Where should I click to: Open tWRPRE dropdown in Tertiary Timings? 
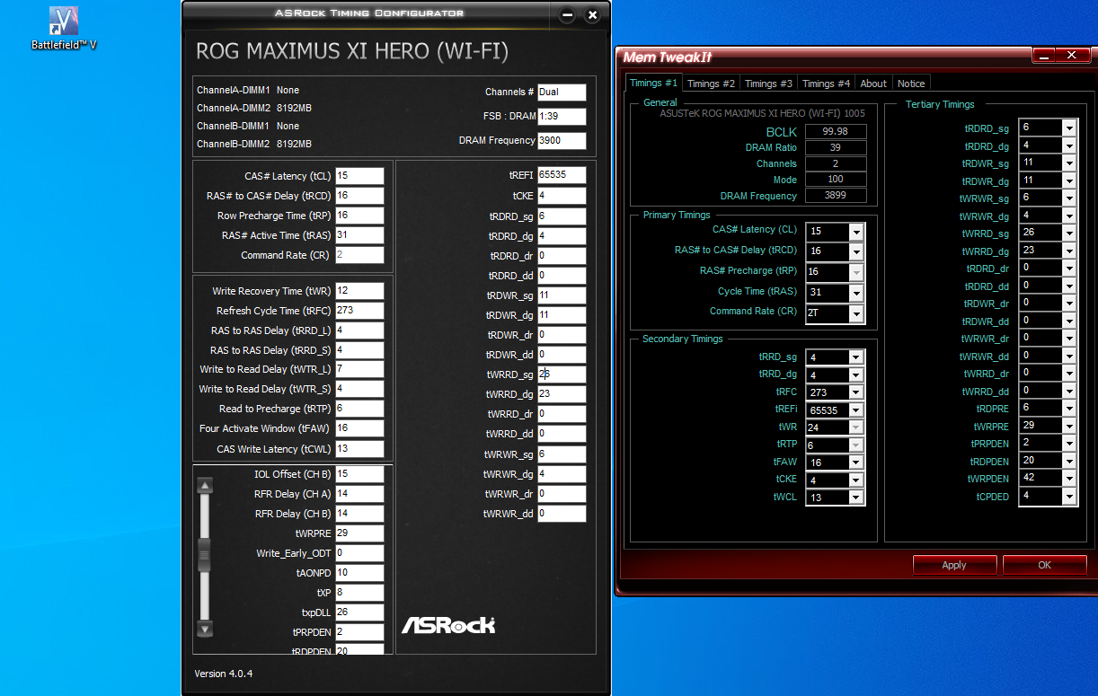1068,426
